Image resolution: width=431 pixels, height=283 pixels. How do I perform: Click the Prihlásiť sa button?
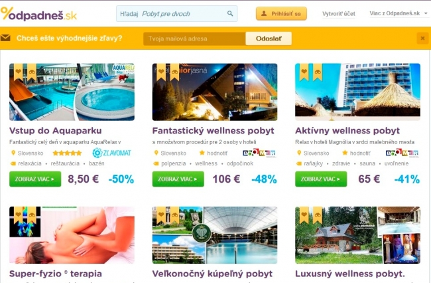(x=281, y=13)
